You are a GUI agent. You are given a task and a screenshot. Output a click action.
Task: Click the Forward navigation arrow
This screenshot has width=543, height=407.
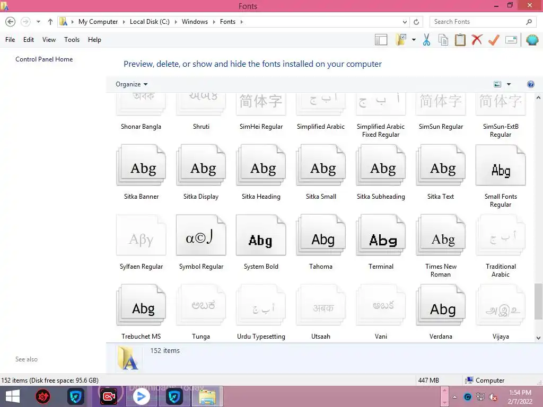(x=25, y=22)
